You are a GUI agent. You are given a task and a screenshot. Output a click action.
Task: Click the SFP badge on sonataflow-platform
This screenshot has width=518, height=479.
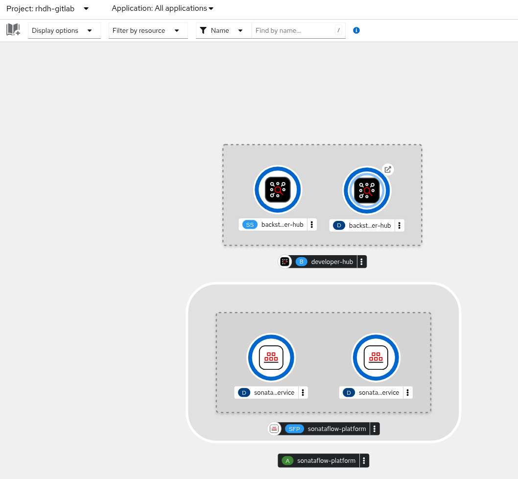(294, 429)
